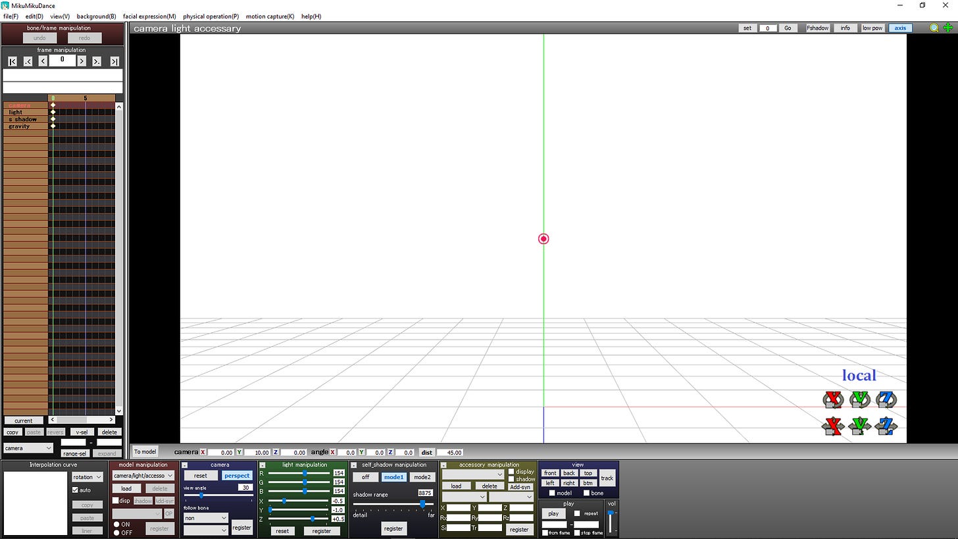Open the follow bone 'non' dropdown
958x539 pixels.
(205, 518)
